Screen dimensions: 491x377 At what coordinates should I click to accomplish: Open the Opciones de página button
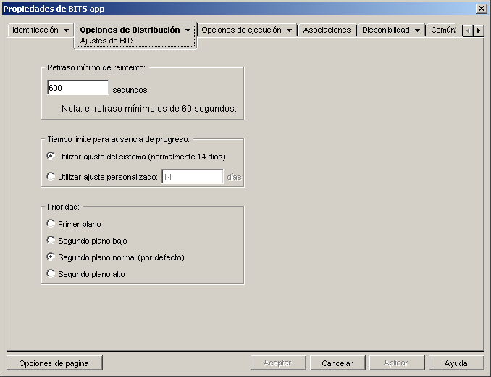(54, 363)
